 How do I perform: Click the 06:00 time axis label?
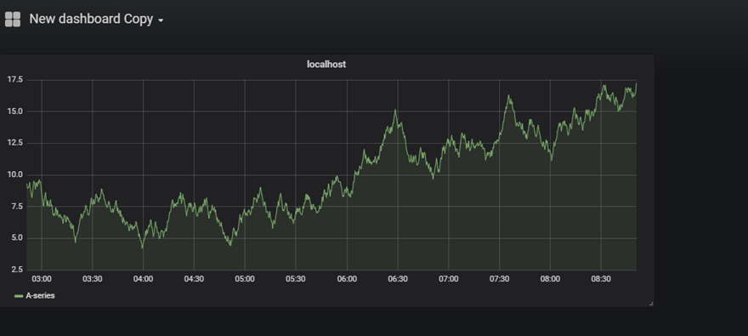[x=347, y=279]
